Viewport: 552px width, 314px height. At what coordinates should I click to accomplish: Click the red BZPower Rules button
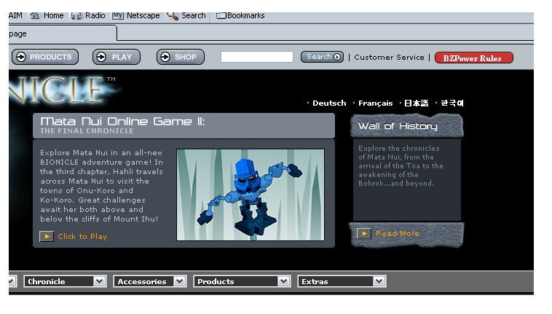tap(474, 58)
